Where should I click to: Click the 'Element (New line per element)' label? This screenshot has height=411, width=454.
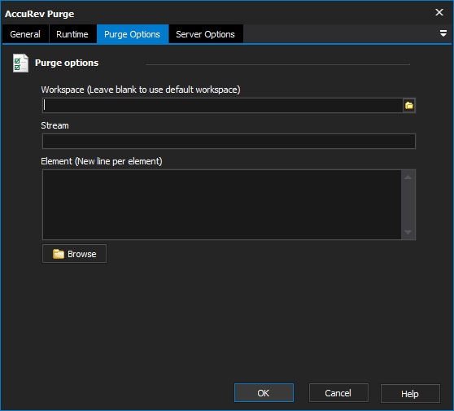(x=102, y=161)
